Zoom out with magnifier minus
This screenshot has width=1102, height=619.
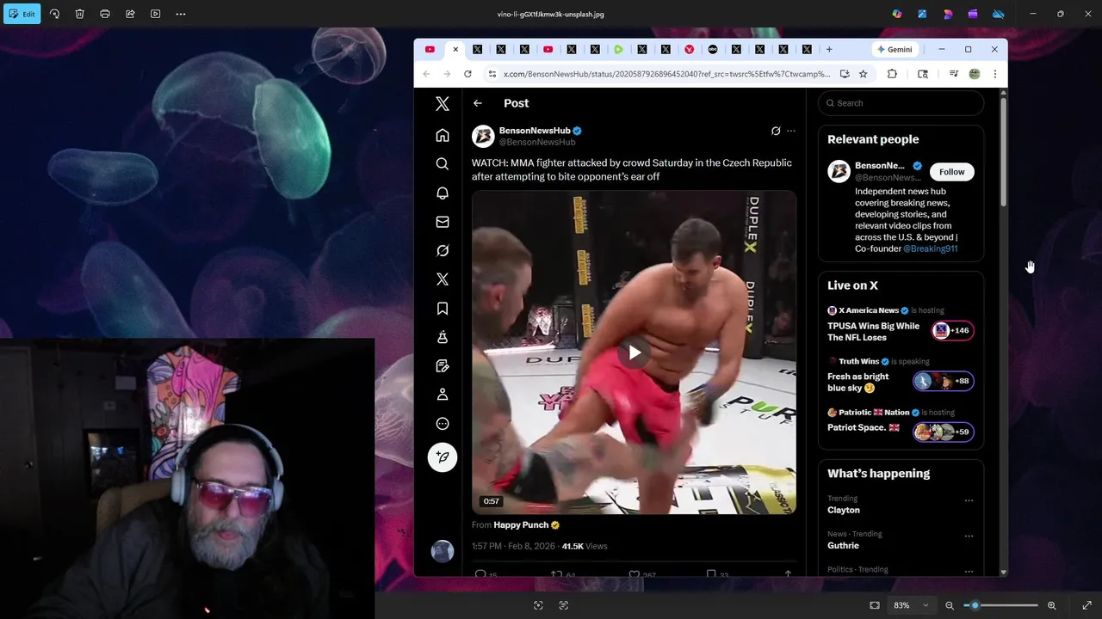click(x=950, y=605)
